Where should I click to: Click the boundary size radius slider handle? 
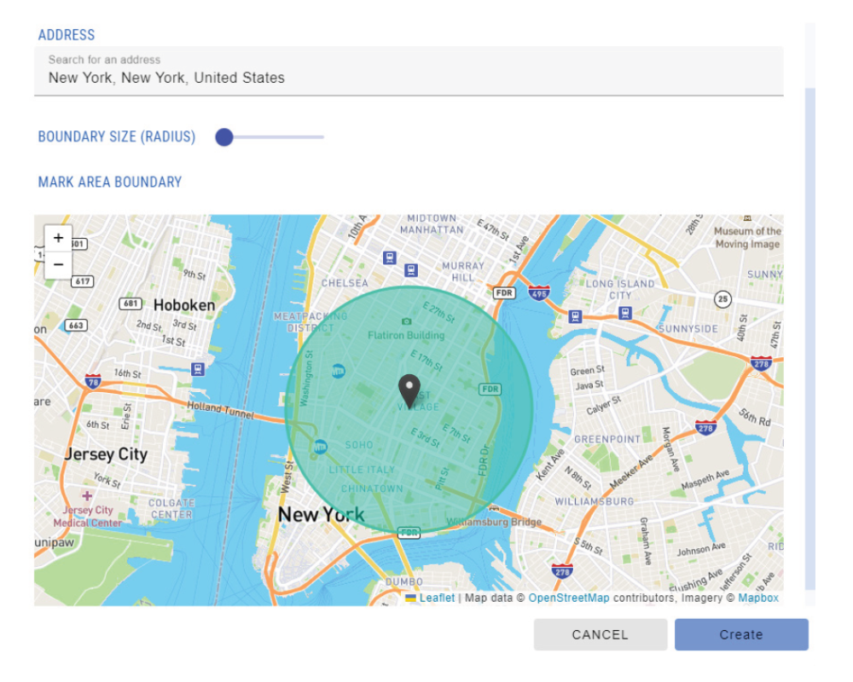pyautogui.click(x=224, y=137)
